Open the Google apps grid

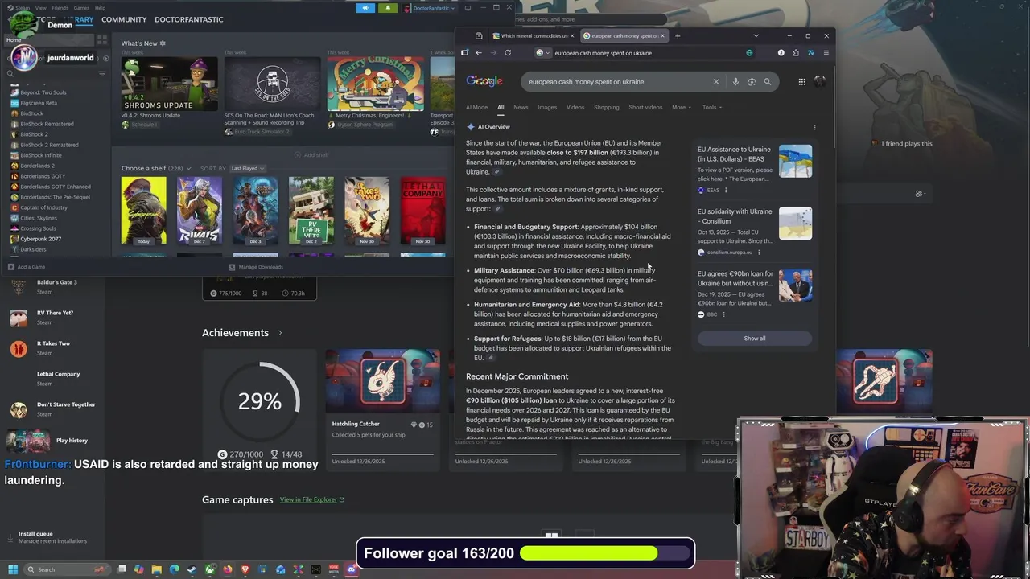coord(801,82)
